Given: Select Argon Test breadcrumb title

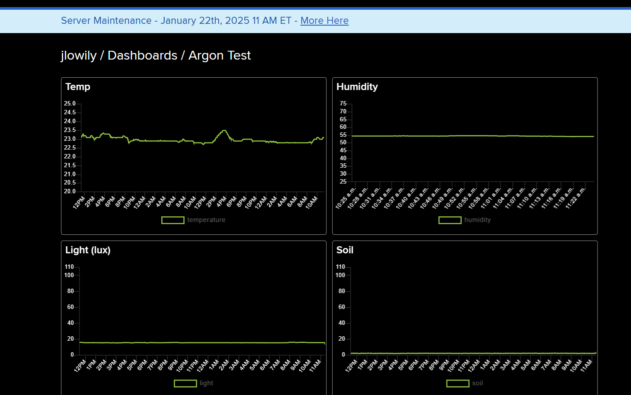Looking at the screenshot, I should click(x=220, y=56).
